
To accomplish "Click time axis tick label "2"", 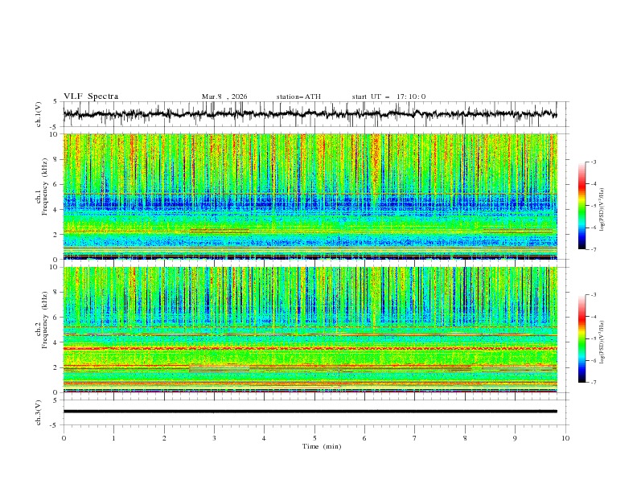I will pos(164,438).
